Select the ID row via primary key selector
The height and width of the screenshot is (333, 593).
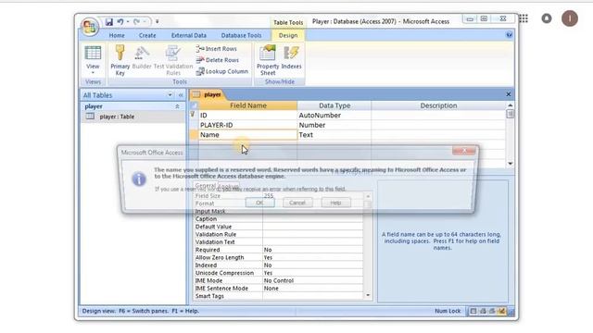tap(194, 115)
